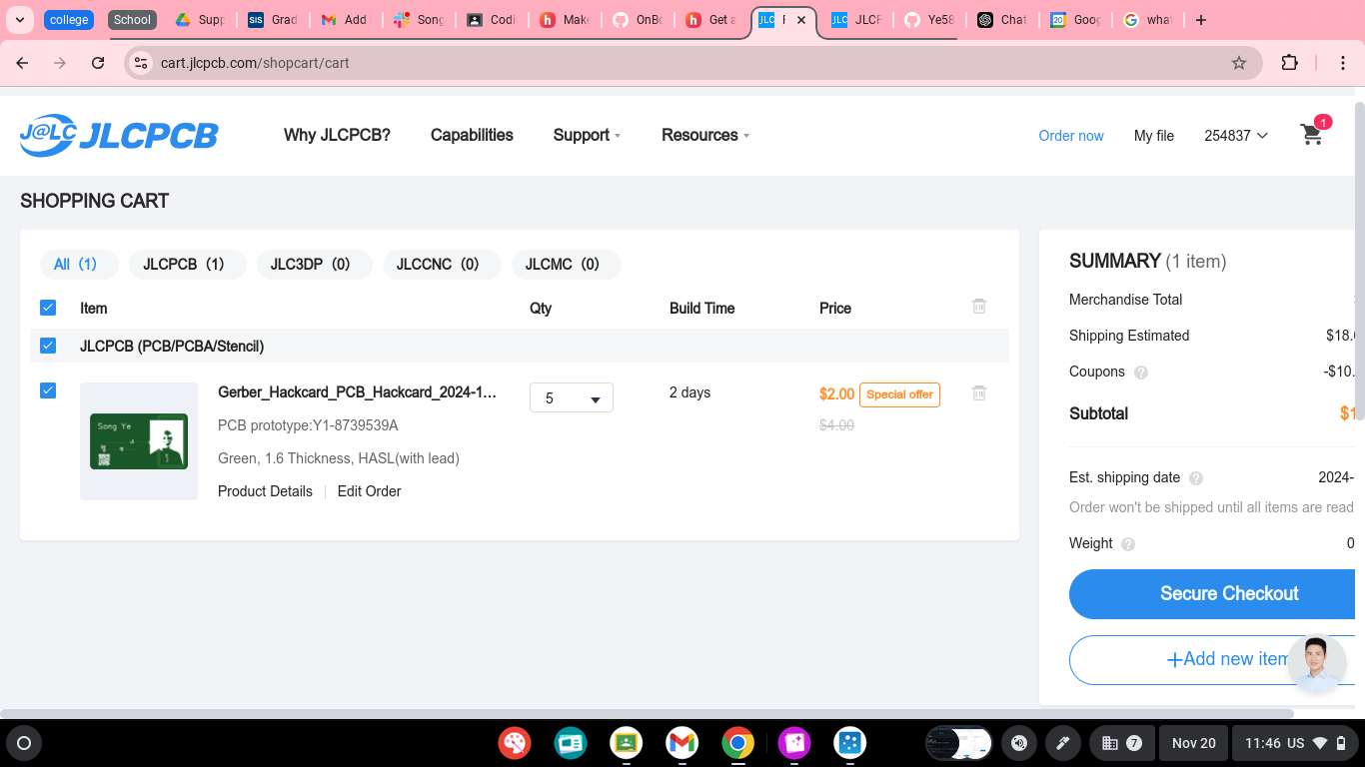
Task: Uncheck the Gerber_Hackcard item checkbox
Action: click(48, 390)
